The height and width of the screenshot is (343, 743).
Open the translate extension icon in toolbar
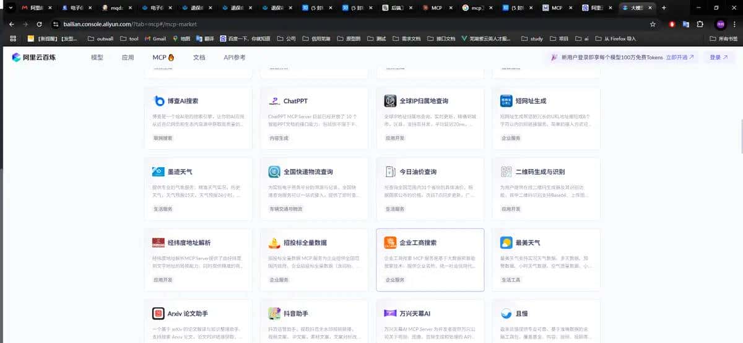pyautogui.click(x=686, y=24)
